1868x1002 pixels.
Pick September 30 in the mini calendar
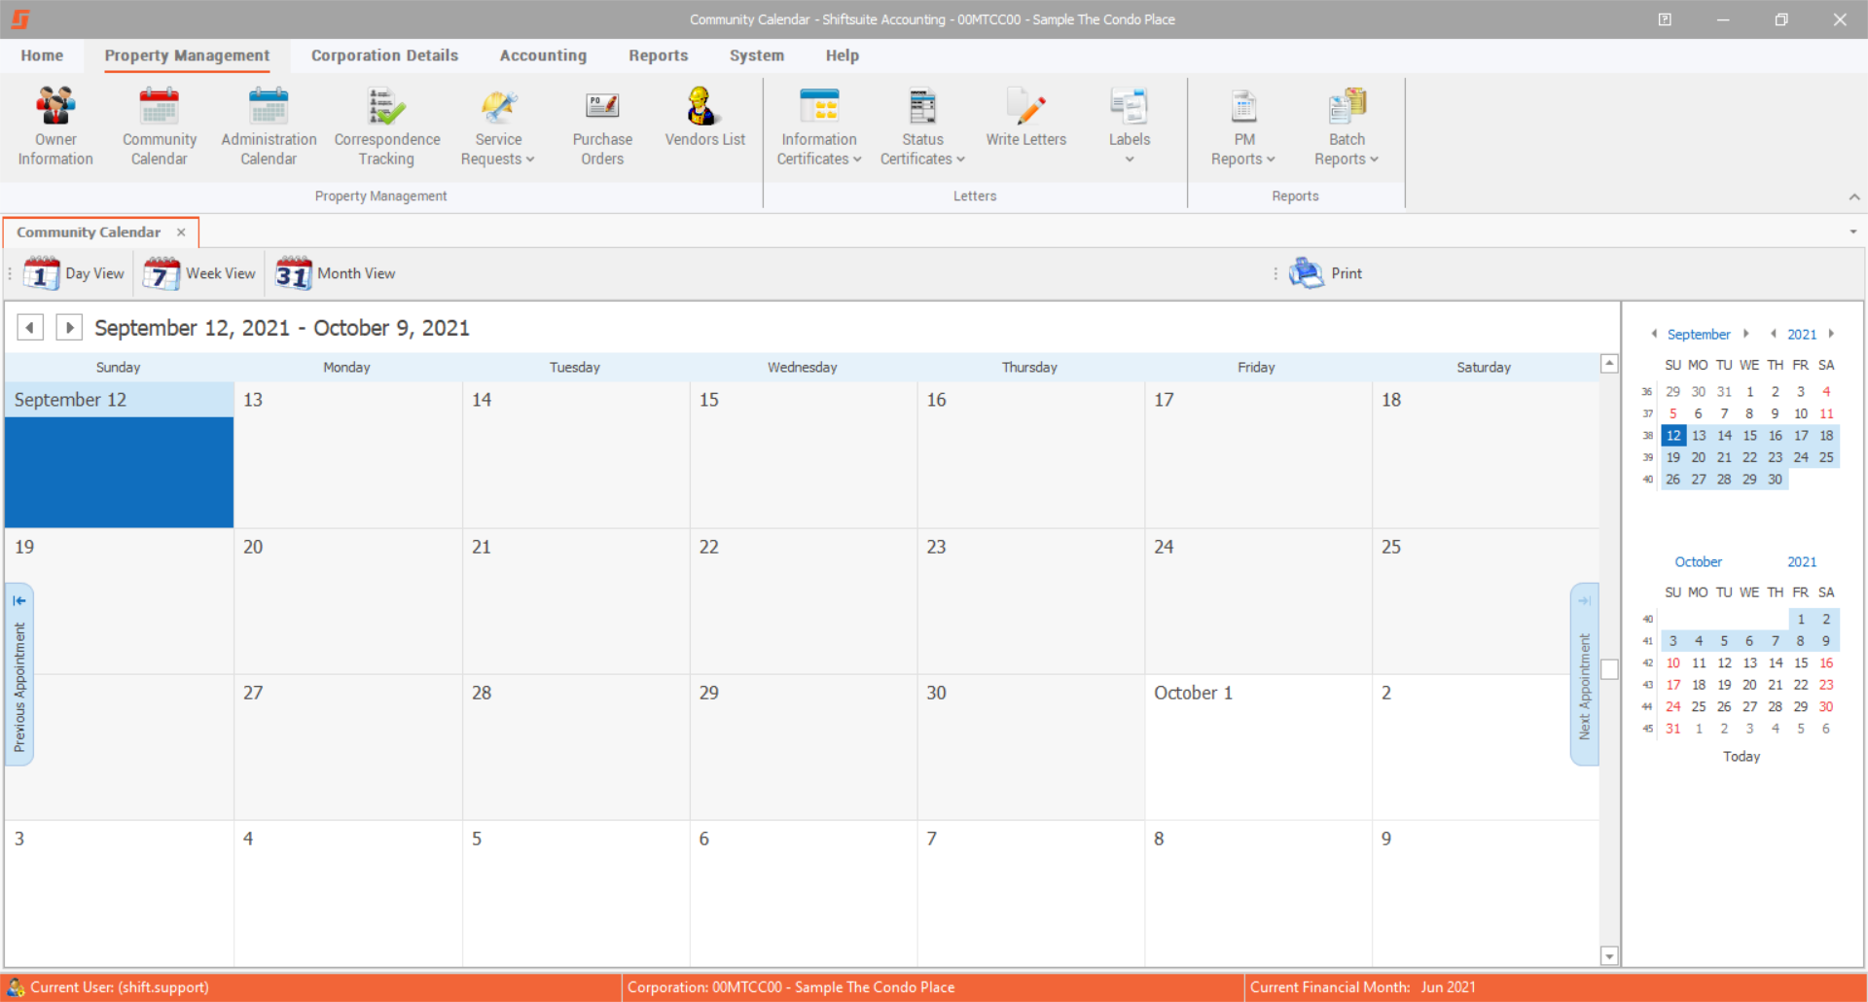coord(1776,480)
